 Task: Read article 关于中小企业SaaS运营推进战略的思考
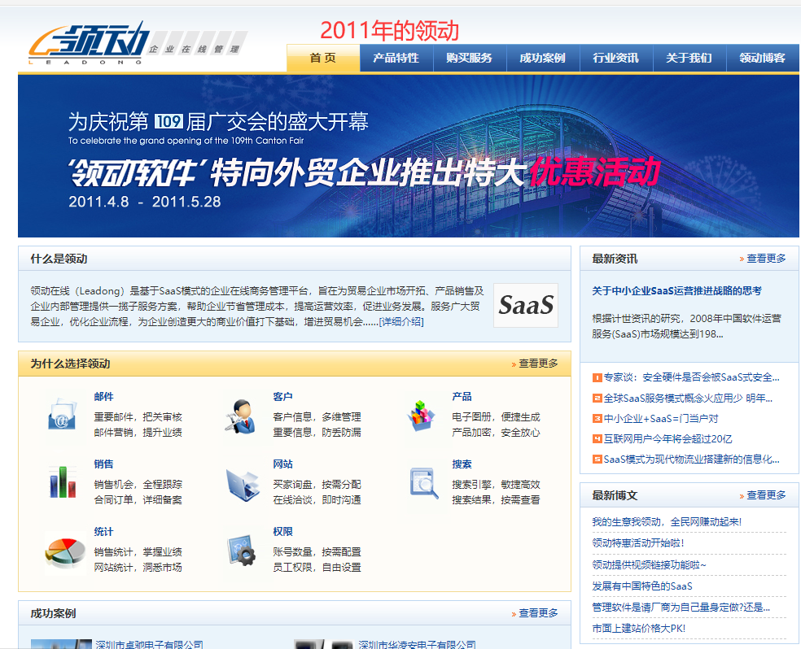point(676,290)
